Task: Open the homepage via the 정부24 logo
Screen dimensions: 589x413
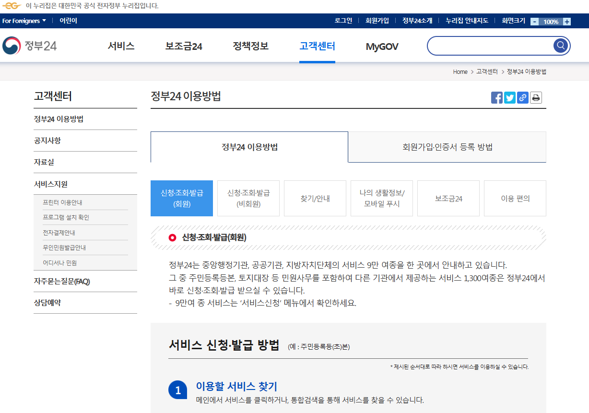Action: click(x=30, y=45)
